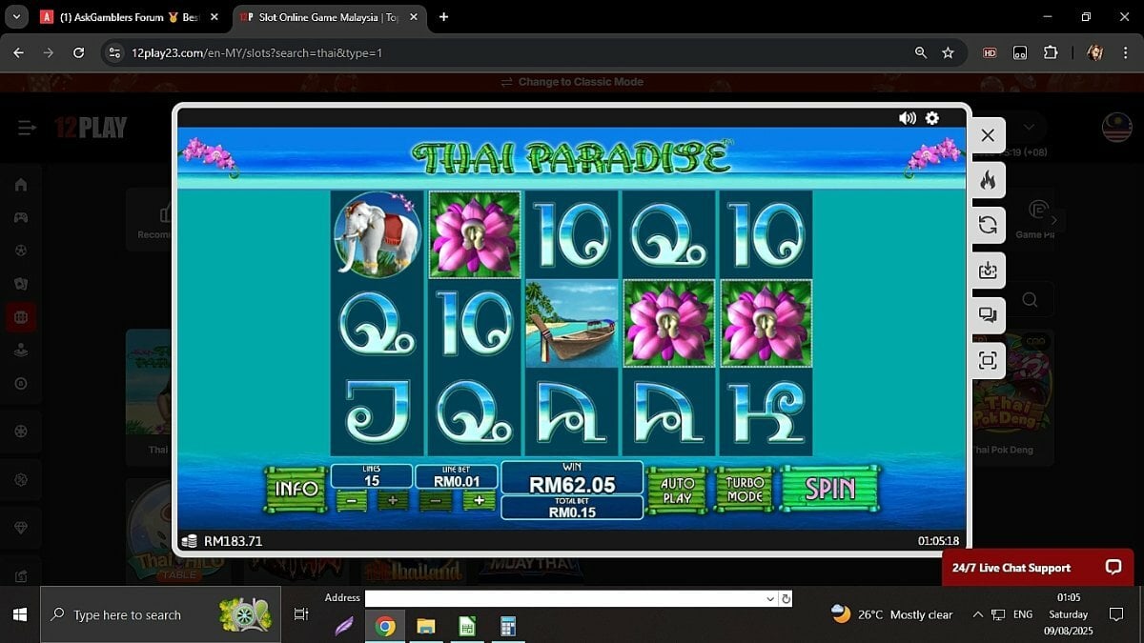Increase the Line Bet amount
Screen dimensions: 1144x643
(480, 501)
